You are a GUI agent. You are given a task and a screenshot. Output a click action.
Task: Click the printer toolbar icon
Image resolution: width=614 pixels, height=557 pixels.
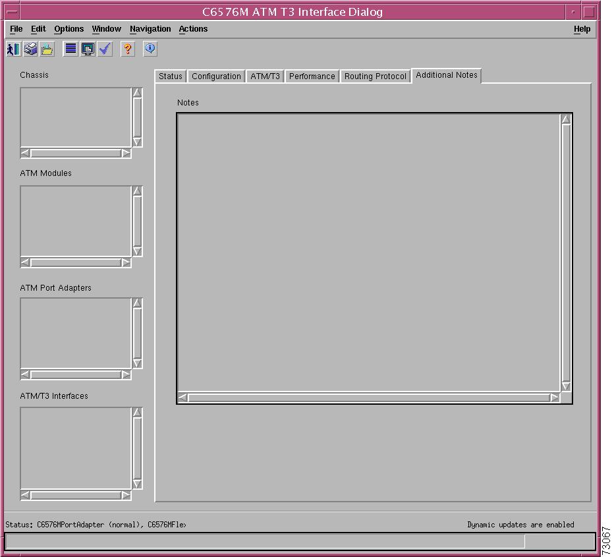pyautogui.click(x=30, y=49)
